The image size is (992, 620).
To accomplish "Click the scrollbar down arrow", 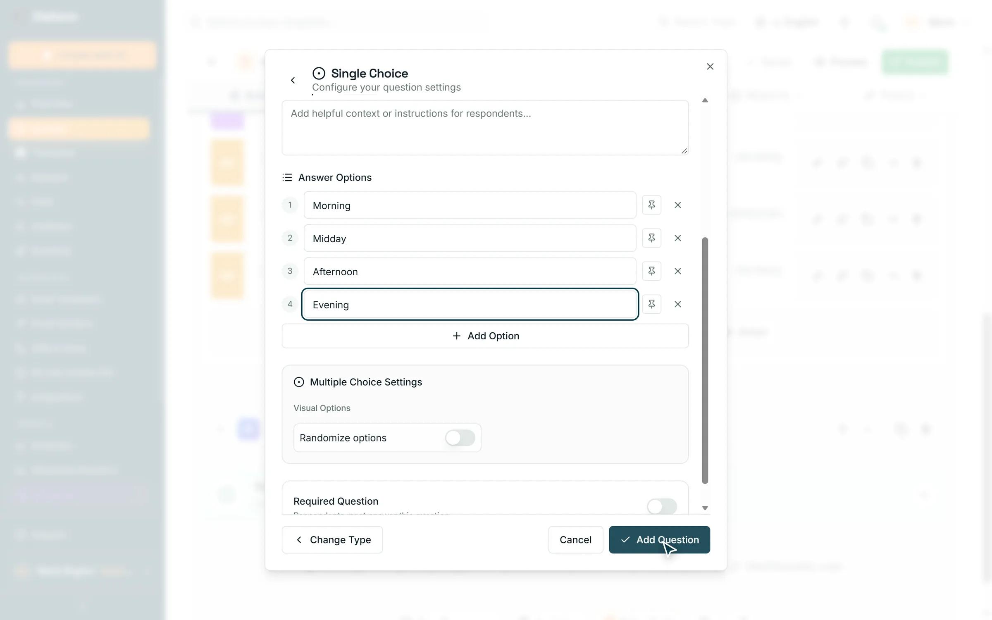I will point(705,508).
